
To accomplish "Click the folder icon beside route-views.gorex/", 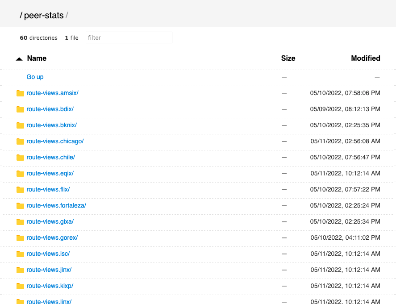I will pyautogui.click(x=20, y=238).
